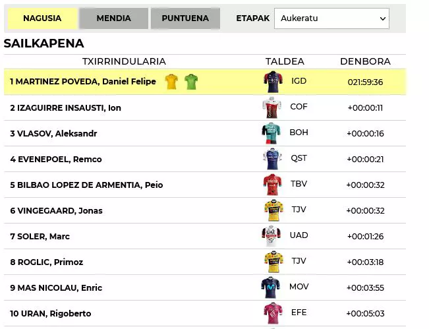Image resolution: width=429 pixels, height=329 pixels.
Task: Switch to the PUNTUENA tab
Action: [185, 18]
